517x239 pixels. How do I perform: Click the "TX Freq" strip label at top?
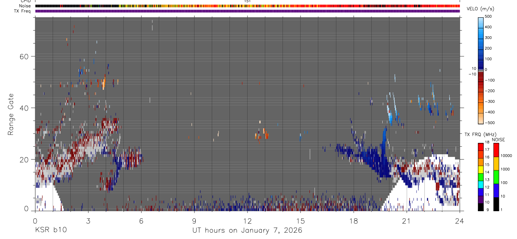(23, 11)
